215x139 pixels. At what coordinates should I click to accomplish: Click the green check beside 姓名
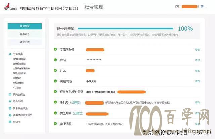[x=55, y=71]
